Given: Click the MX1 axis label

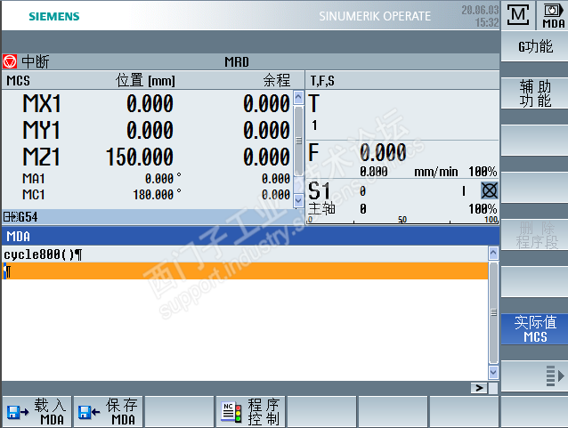Looking at the screenshot, I should [x=41, y=103].
